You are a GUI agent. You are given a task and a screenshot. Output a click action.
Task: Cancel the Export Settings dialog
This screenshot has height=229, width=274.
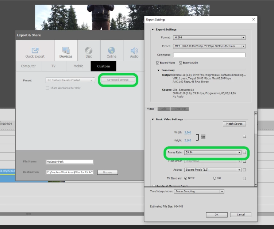[241, 215]
